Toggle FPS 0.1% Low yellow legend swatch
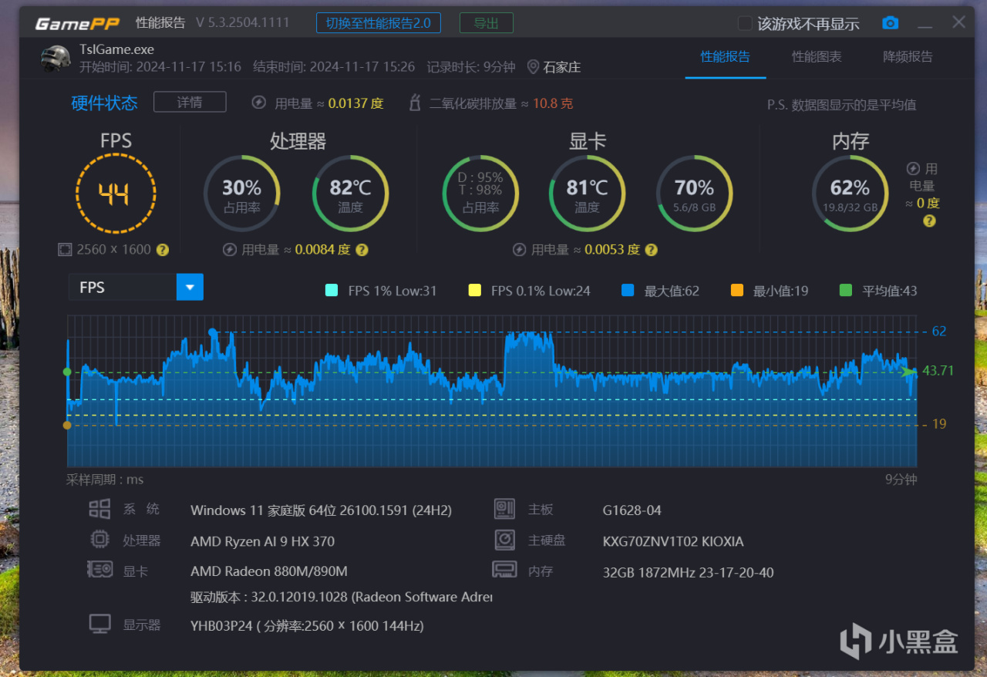987x677 pixels. point(475,291)
